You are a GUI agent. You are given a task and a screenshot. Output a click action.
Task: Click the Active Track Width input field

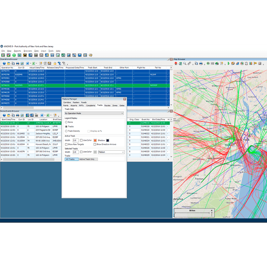click(76, 141)
